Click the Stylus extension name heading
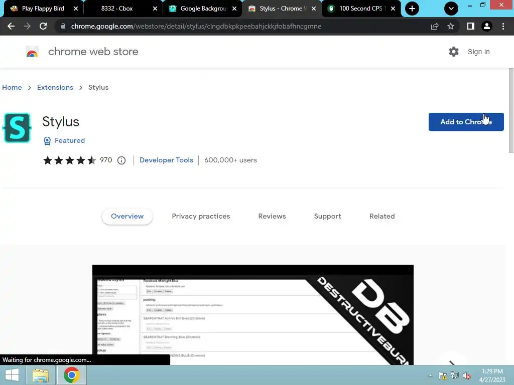Screen dimensions: 514x385 [x=61, y=122]
